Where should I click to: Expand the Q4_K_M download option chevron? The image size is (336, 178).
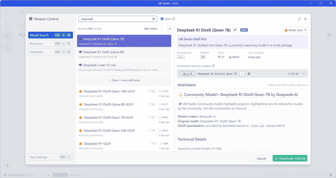(x=304, y=74)
